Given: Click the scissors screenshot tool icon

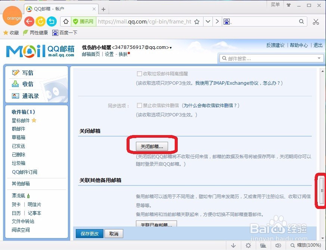Looking at the screenshot, I should [316, 22].
